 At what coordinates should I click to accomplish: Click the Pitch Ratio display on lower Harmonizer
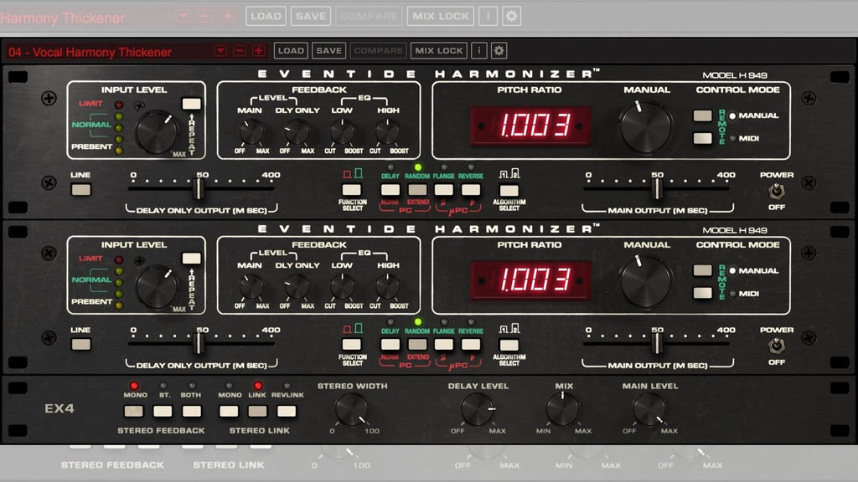[x=530, y=279]
